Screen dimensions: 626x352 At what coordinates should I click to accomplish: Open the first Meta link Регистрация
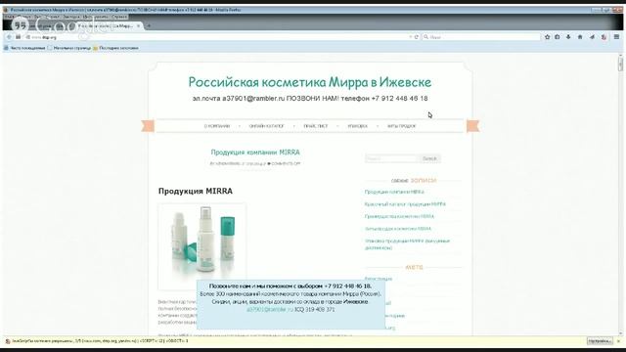[x=379, y=279]
